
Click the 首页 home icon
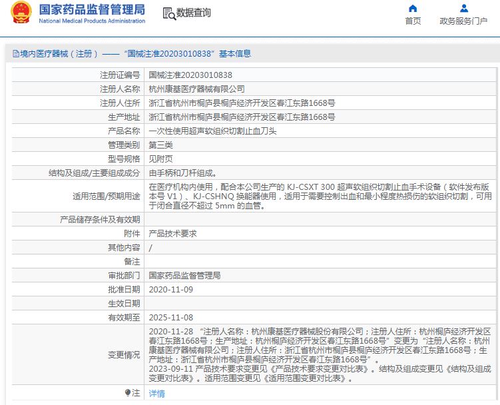pyautogui.click(x=413, y=8)
